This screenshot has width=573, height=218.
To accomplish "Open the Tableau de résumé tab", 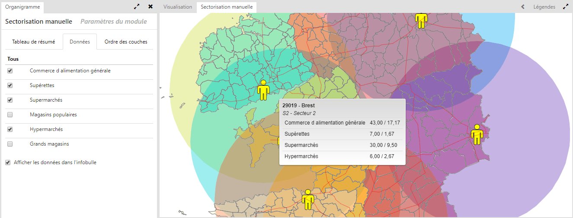I will [x=34, y=42].
